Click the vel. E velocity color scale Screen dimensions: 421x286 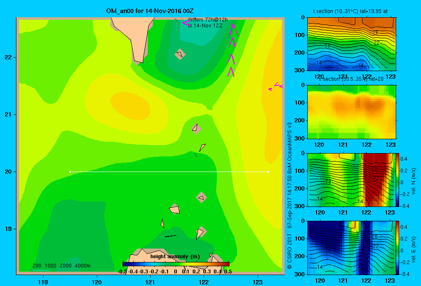coord(397,248)
